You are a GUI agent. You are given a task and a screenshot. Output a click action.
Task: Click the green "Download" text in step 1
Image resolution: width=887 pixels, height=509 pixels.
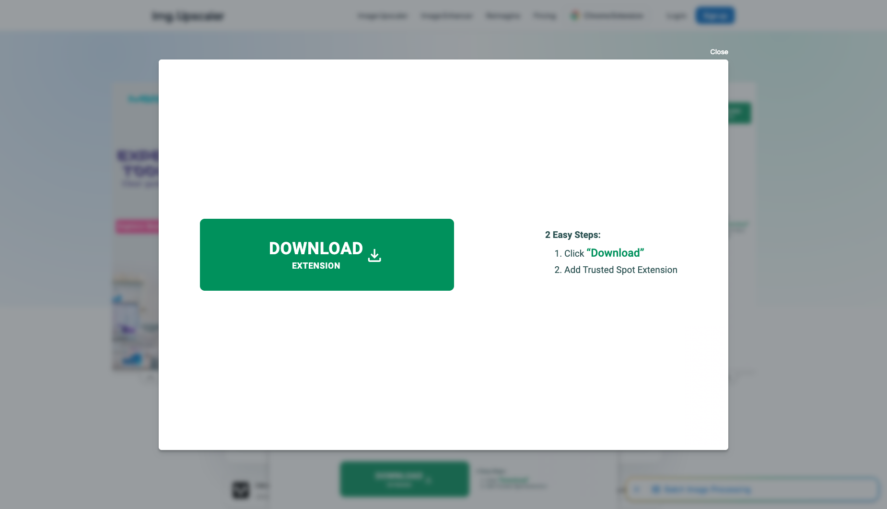tap(615, 253)
